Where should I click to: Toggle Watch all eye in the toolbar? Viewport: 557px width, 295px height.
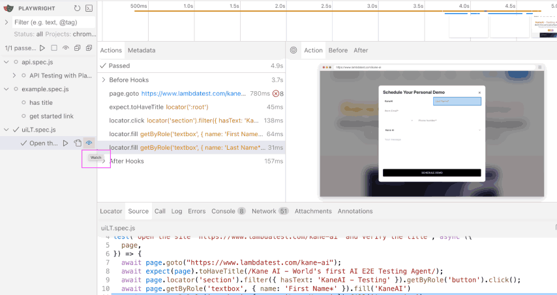65,48
